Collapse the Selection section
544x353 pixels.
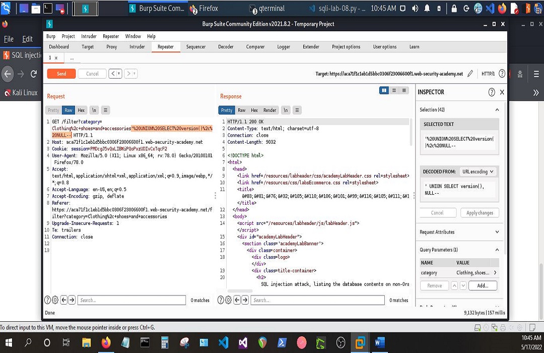497,110
